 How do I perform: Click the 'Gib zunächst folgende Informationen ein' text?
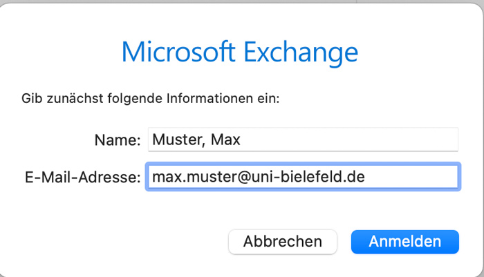[150, 99]
